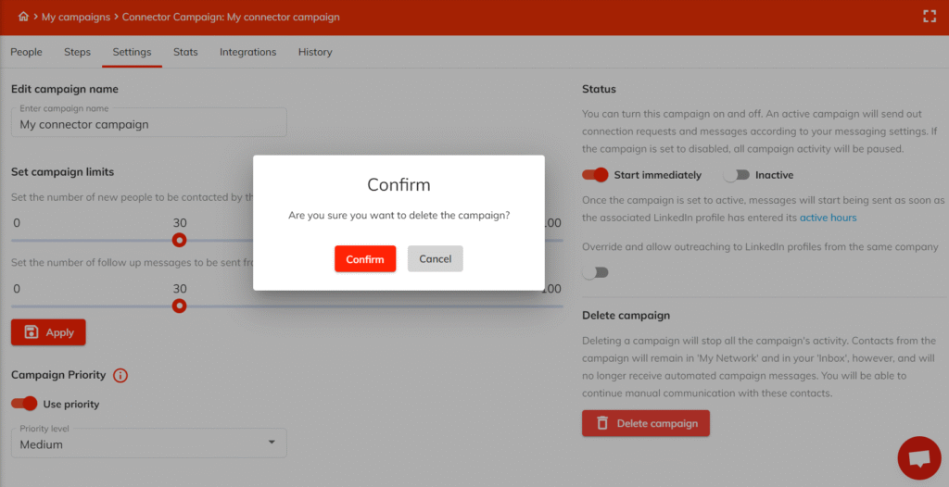Click the fullscreen expand icon
Image resolution: width=949 pixels, height=487 pixels.
click(x=930, y=16)
